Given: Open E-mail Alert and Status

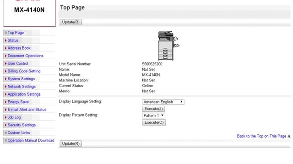Looking at the screenshot, I should point(27,110).
